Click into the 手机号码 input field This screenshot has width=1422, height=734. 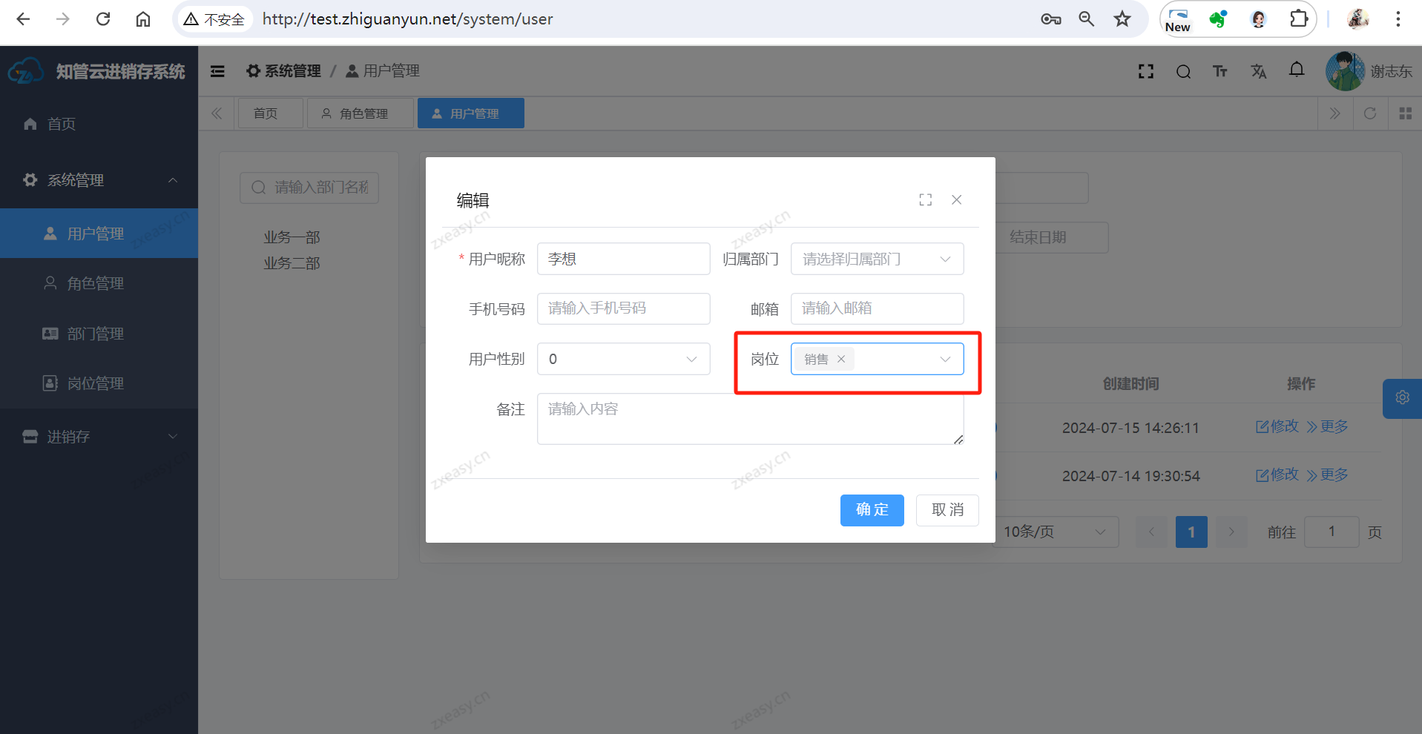(623, 308)
